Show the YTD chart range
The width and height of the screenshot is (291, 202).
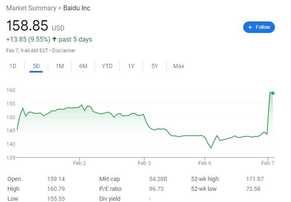[107, 66]
